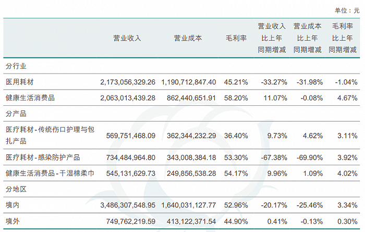Click the 营业成本 column header
This screenshot has width=365, height=232.
tap(188, 38)
